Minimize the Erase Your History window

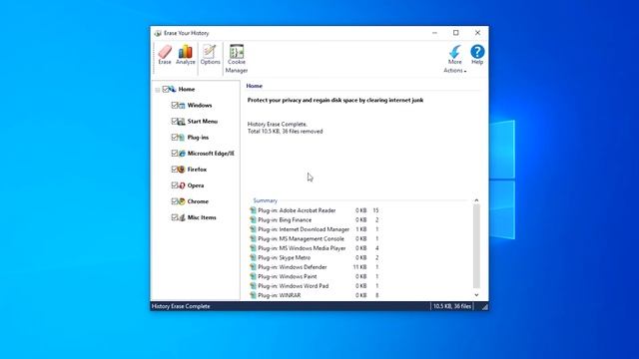[x=435, y=33]
